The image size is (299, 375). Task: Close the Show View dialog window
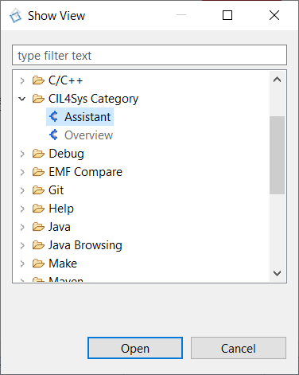[274, 15]
